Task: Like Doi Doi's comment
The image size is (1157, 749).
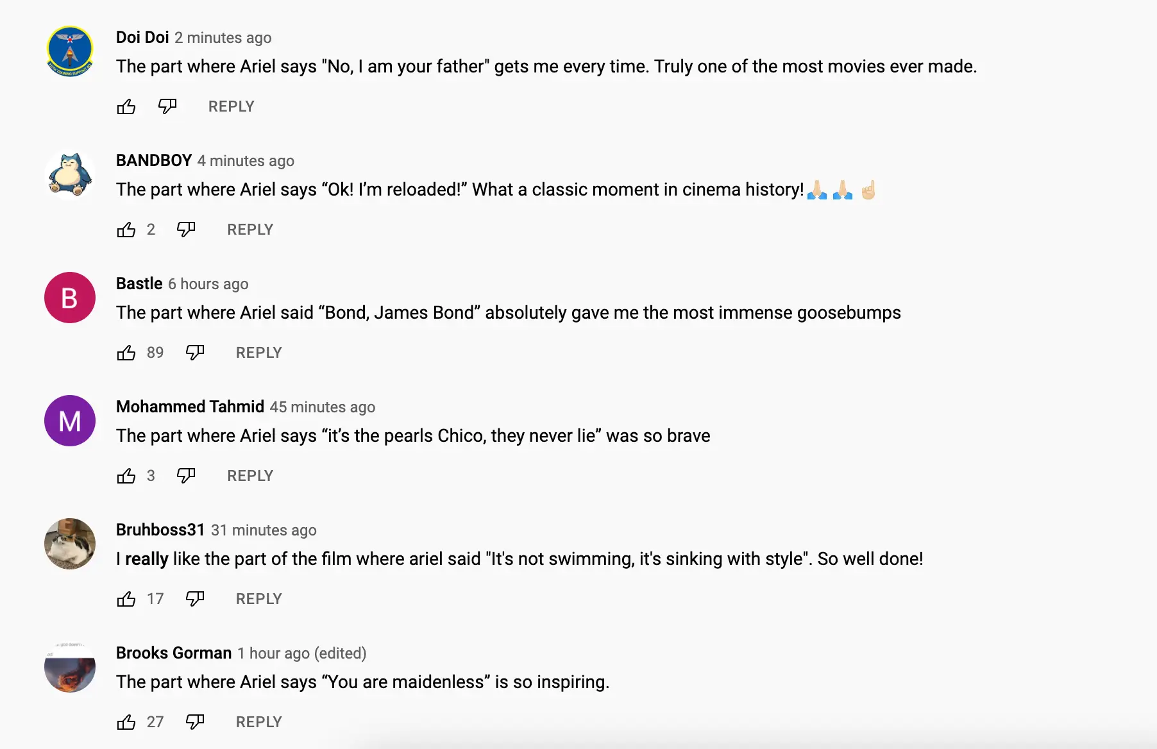Action: pyautogui.click(x=126, y=106)
